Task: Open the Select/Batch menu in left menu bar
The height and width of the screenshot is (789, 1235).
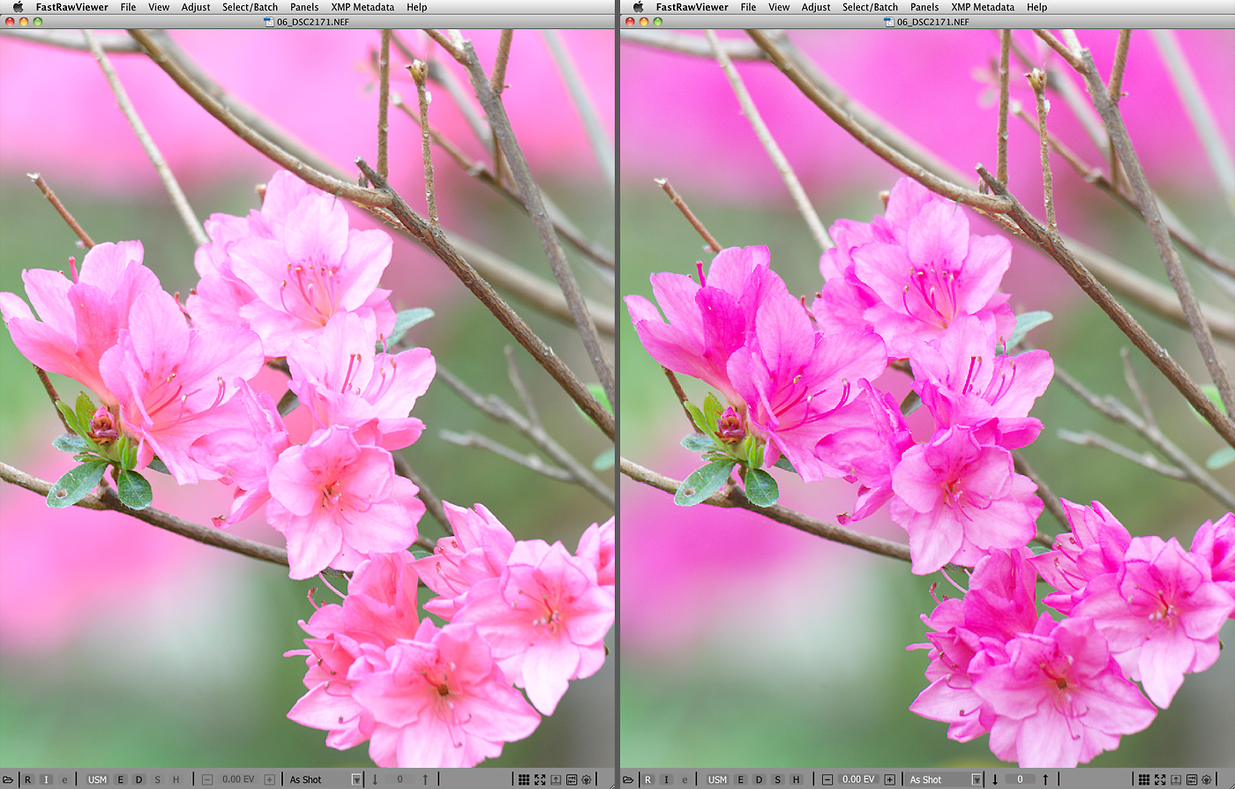Action: [250, 7]
